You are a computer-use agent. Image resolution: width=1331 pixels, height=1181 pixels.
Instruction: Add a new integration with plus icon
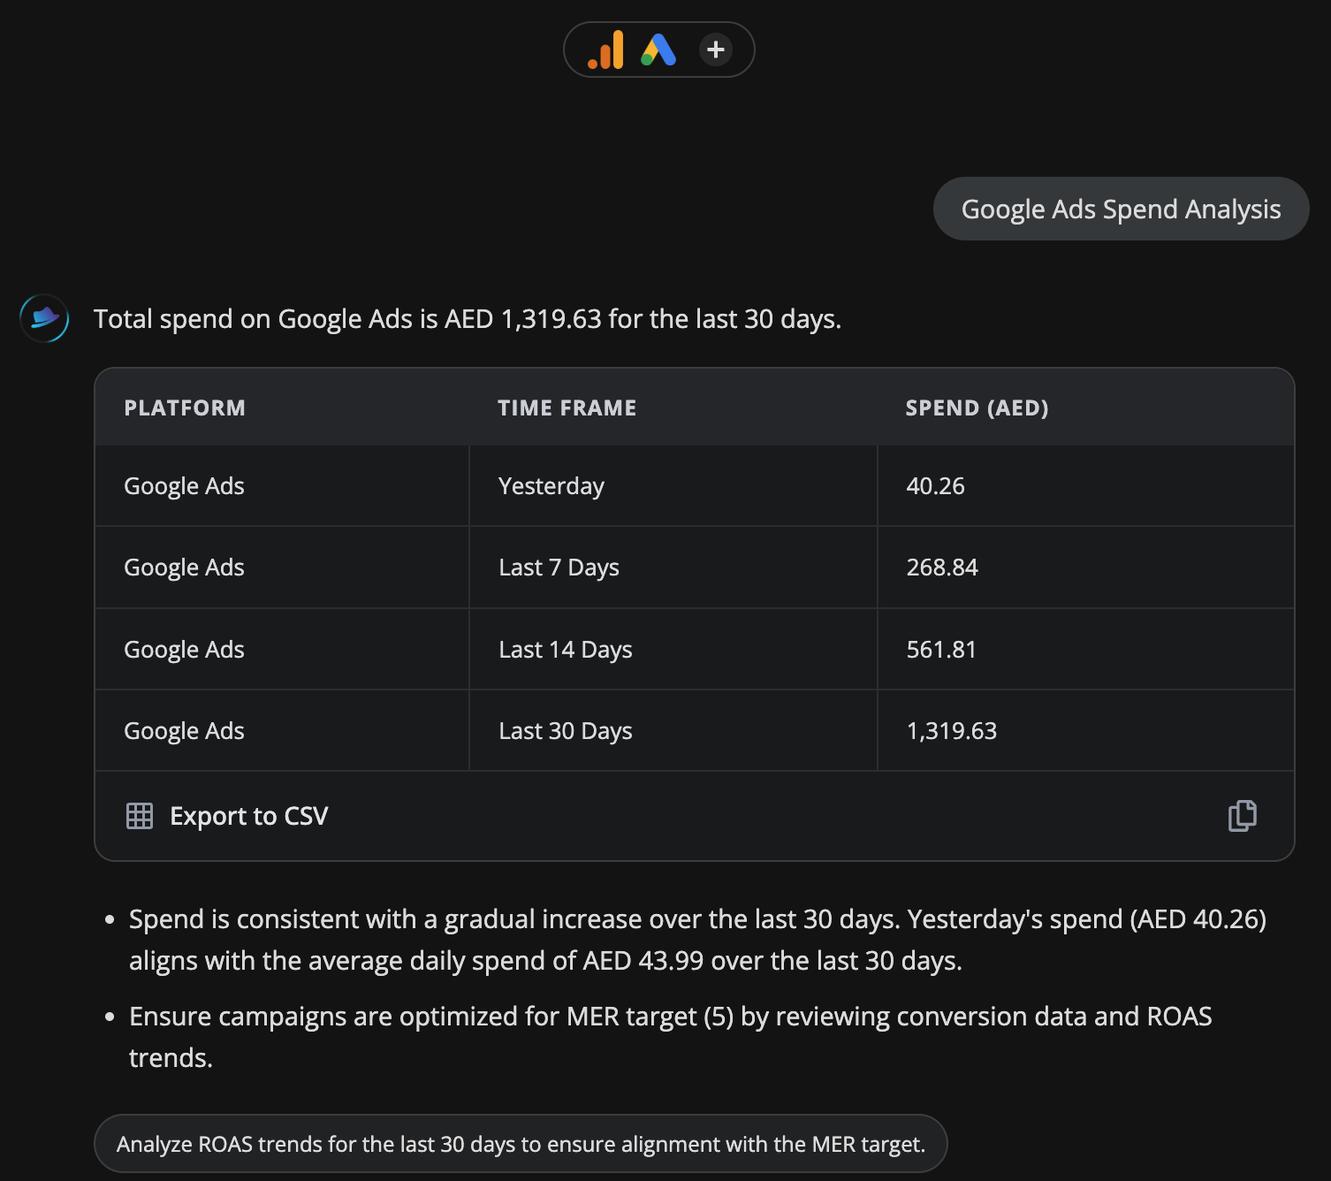(x=716, y=50)
